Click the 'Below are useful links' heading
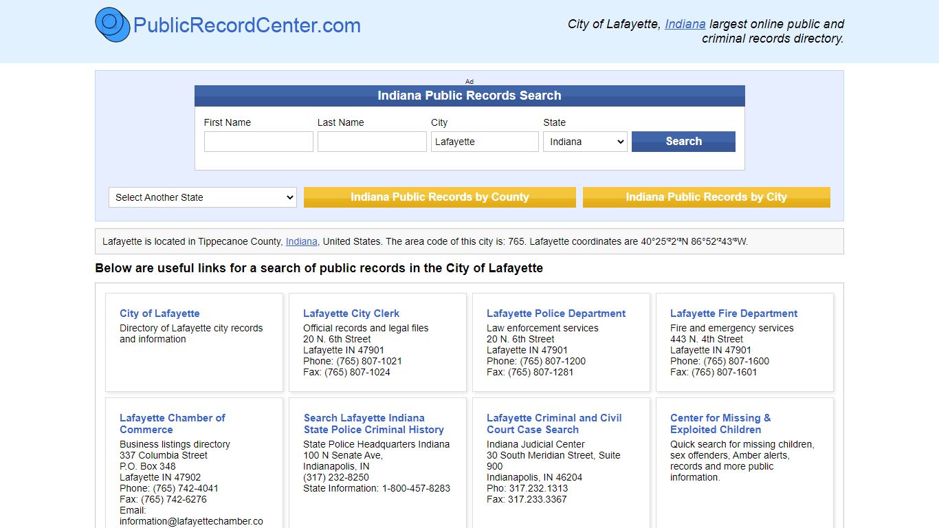This screenshot has height=528, width=939. [319, 268]
